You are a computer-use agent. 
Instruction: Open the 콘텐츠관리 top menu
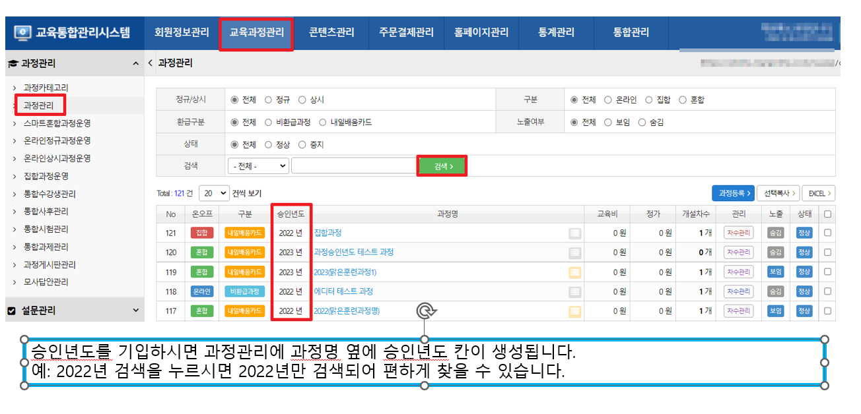coord(331,32)
